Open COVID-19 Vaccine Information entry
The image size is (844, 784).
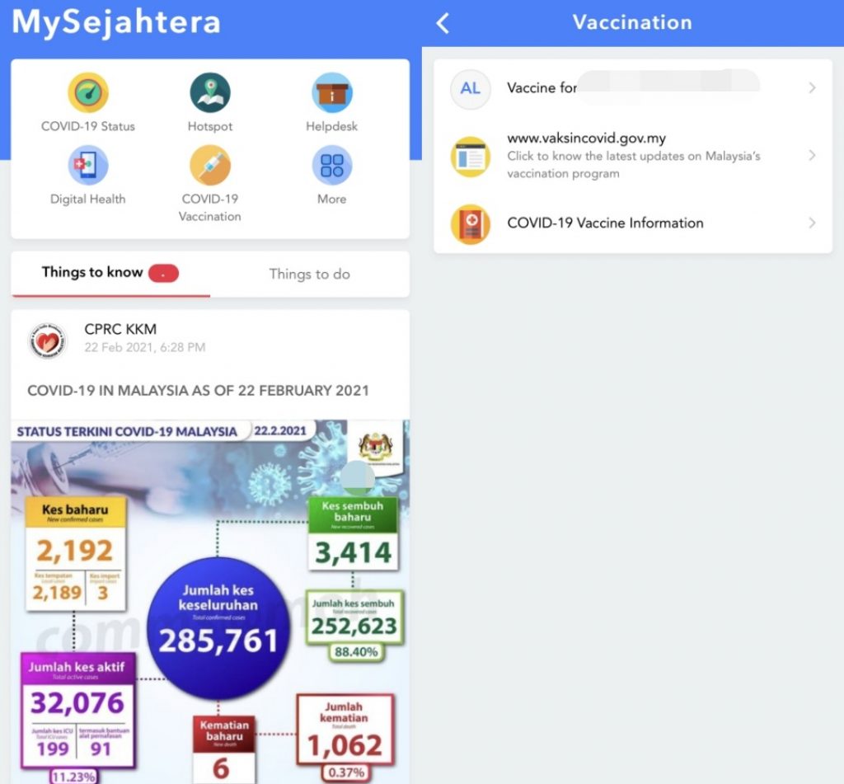click(x=633, y=223)
